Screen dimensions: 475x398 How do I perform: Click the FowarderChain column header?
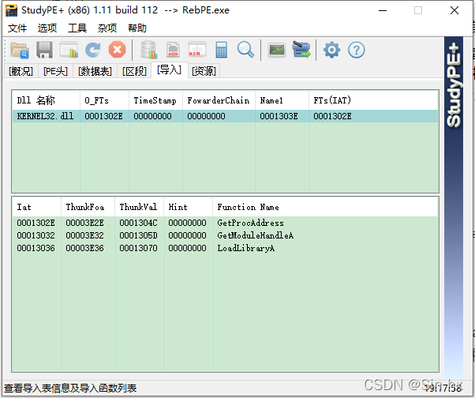(219, 100)
